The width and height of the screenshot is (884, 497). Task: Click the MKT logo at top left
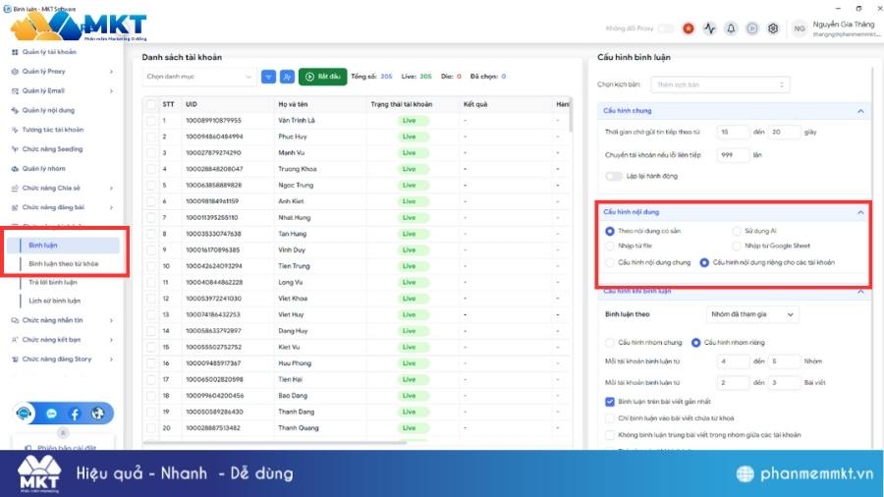[x=79, y=27]
